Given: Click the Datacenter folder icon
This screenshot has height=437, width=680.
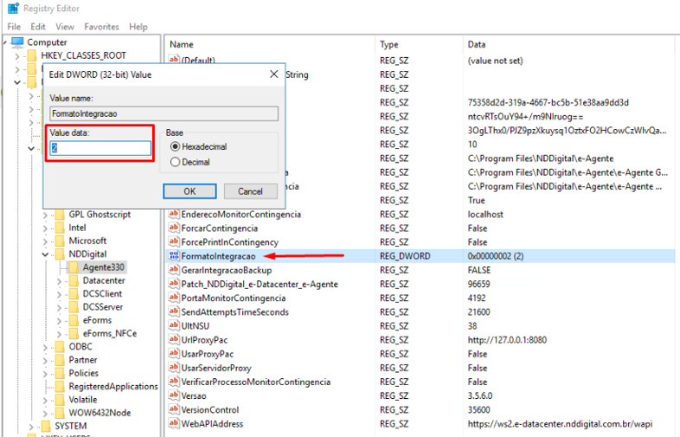Looking at the screenshot, I should click(74, 280).
